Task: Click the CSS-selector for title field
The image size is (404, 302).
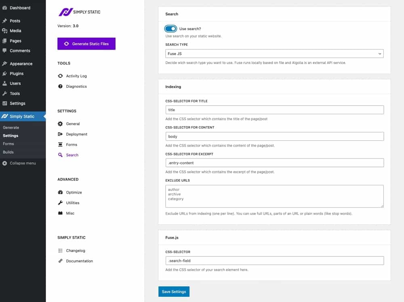Action: (x=275, y=110)
